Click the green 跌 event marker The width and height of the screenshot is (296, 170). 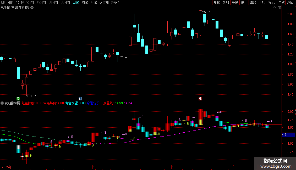18,99
